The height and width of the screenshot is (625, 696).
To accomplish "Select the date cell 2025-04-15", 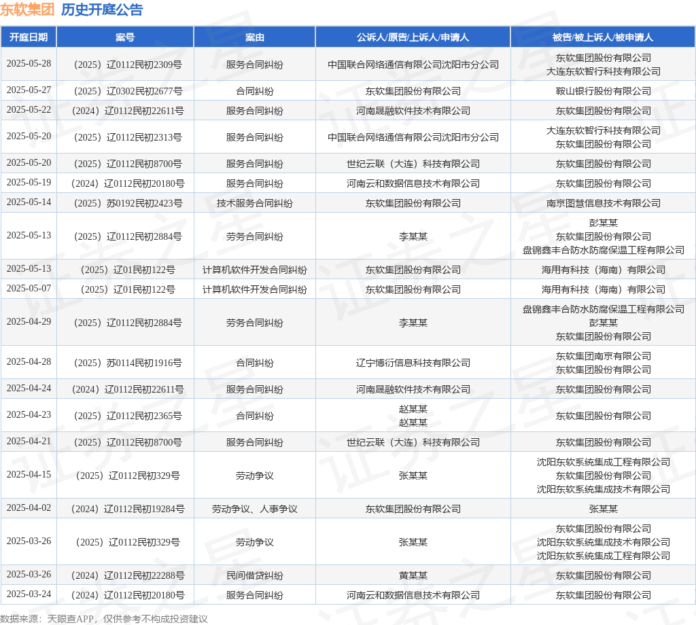I will pyautogui.click(x=29, y=475).
